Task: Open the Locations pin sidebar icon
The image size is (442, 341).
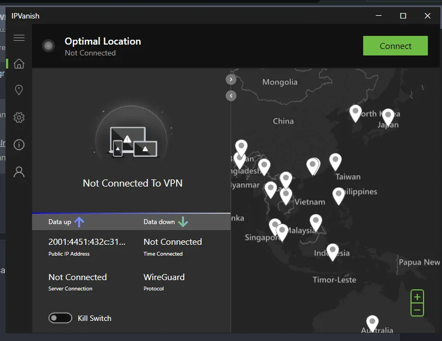Action: coord(19,90)
